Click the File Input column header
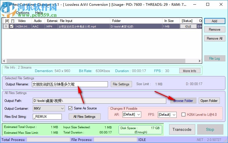 84,21
